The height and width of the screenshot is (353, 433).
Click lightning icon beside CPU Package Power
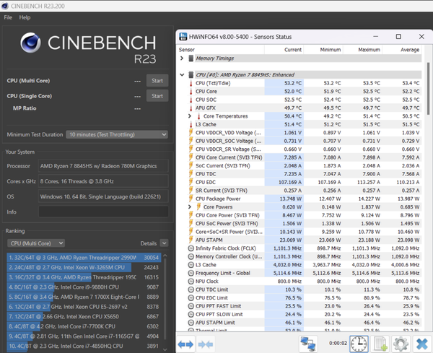(191, 199)
